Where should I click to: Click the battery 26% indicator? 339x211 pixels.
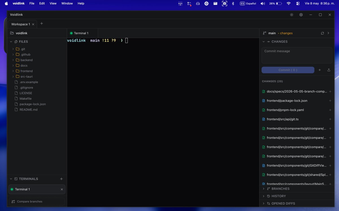[x=276, y=4]
